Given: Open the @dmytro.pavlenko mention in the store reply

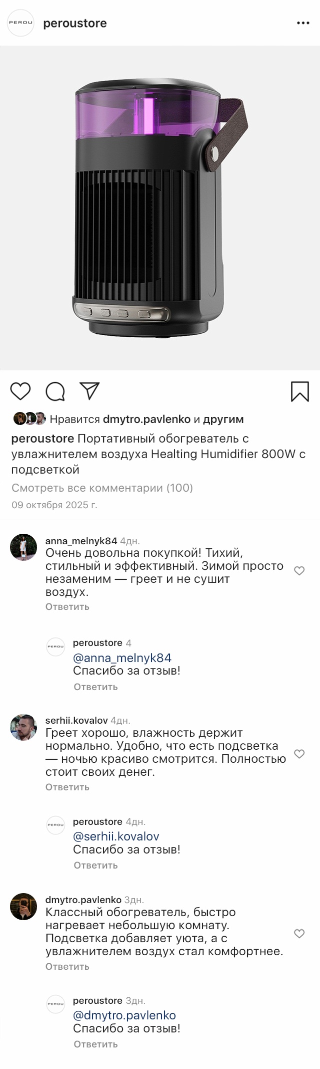Looking at the screenshot, I should pos(124,1015).
